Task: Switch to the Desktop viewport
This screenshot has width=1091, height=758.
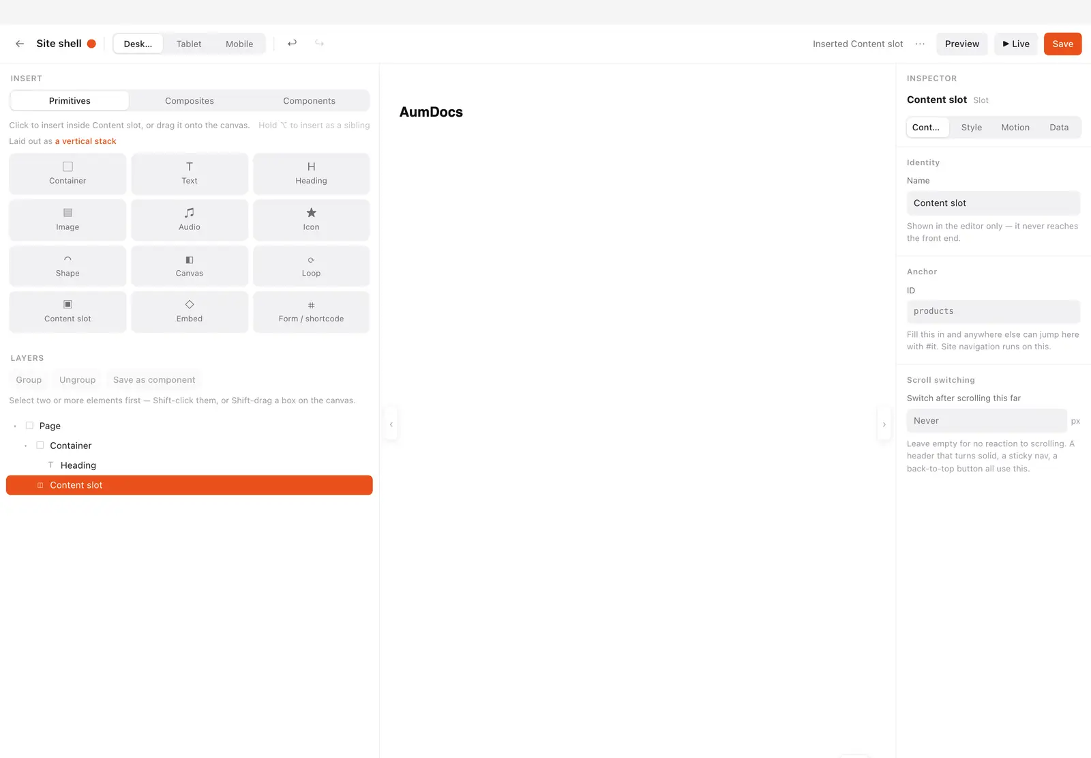Action: pos(138,44)
